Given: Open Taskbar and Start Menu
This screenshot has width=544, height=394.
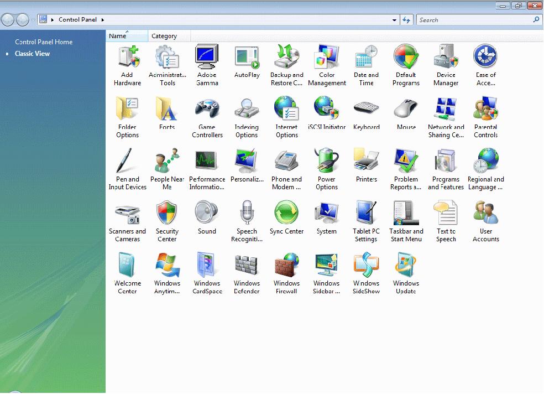Looking at the screenshot, I should coord(406,221).
